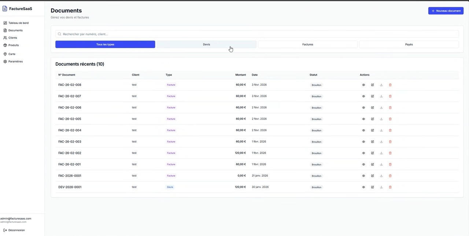Select the Factures filter tab
This screenshot has height=236, width=469.
click(x=307, y=44)
